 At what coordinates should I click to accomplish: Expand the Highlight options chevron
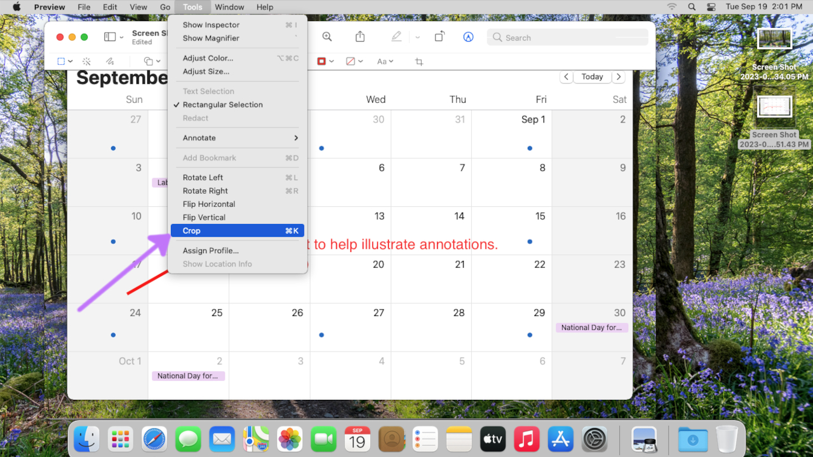(x=417, y=37)
